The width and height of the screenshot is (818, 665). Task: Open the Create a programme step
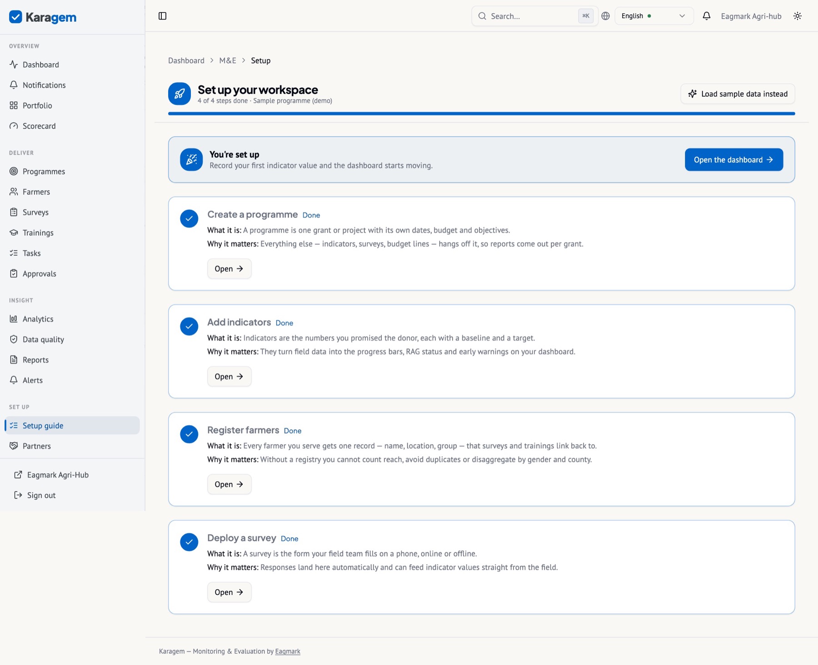(x=229, y=268)
